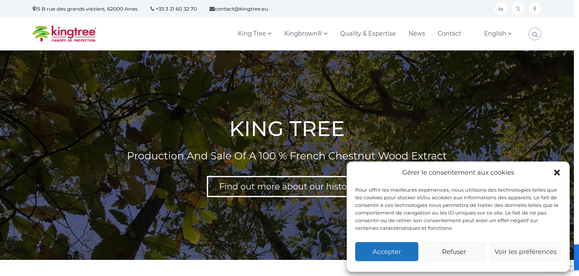Click the phone icon beside the number
The image size is (579, 276).
pyautogui.click(x=152, y=9)
